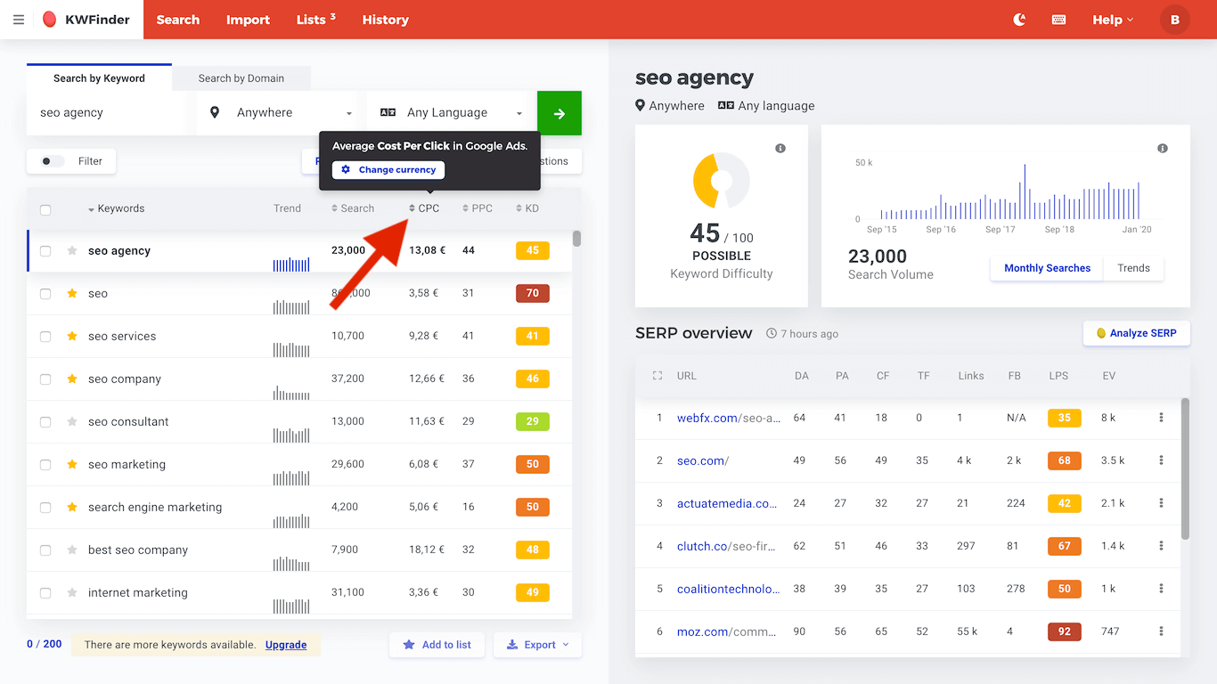
Task: Click Analyze SERP button
Action: point(1137,333)
